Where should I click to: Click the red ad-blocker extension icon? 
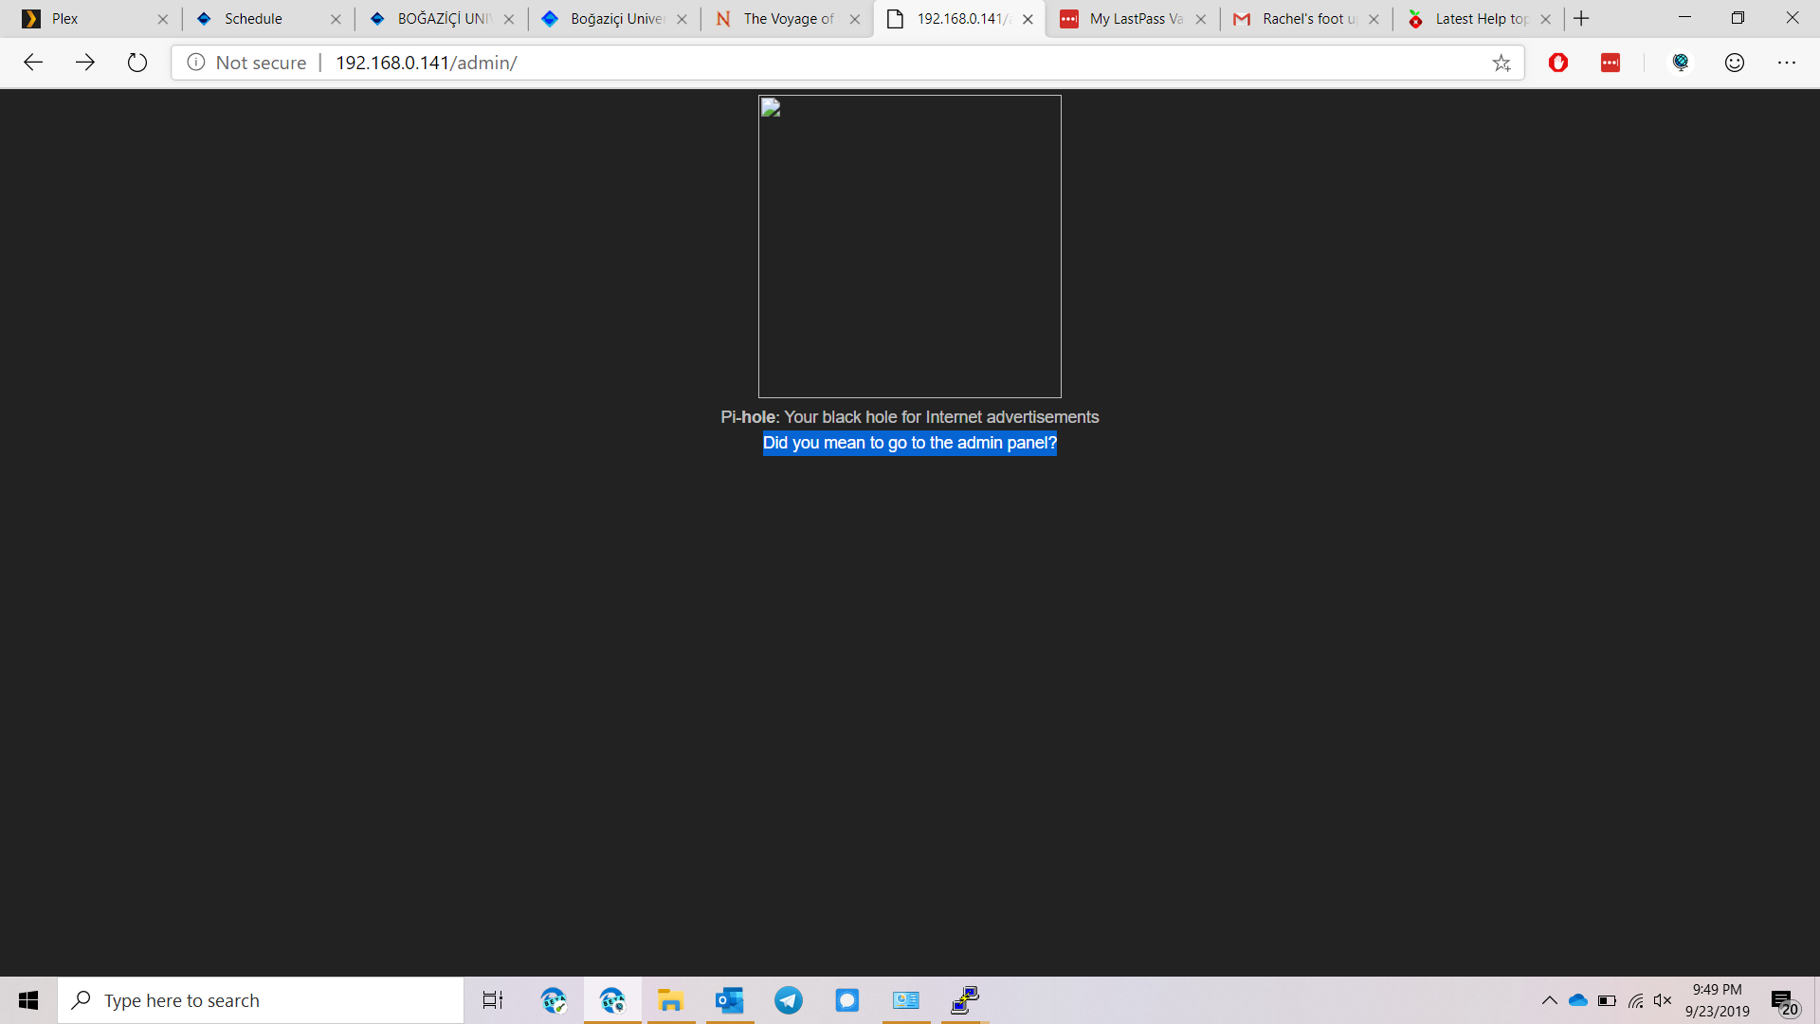point(1559,63)
